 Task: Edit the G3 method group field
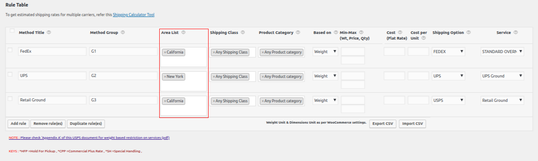tap(123, 100)
